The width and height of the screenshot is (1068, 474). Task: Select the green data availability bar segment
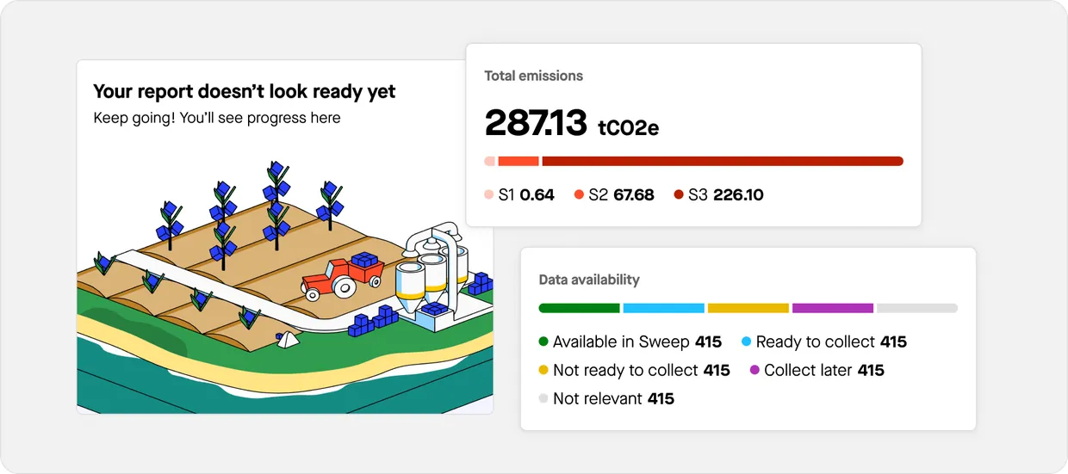(579, 308)
